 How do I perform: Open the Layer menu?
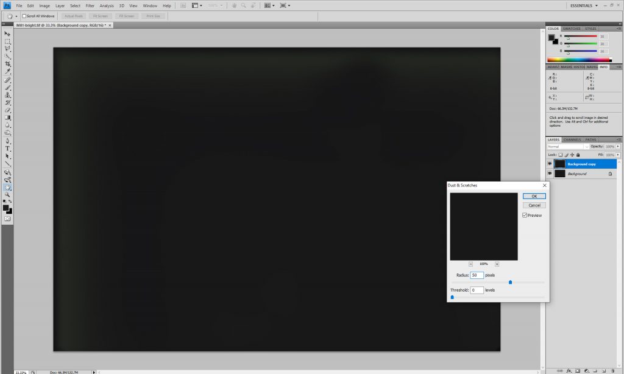point(60,5)
